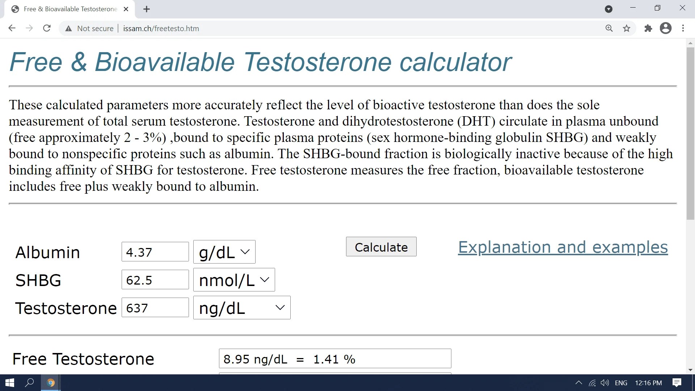Open the notification center icon
695x391 pixels.
(677, 383)
